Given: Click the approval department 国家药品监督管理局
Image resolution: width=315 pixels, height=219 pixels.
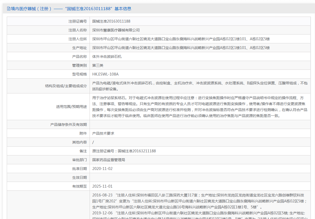Looking at the screenshot, I should pos(109,160).
